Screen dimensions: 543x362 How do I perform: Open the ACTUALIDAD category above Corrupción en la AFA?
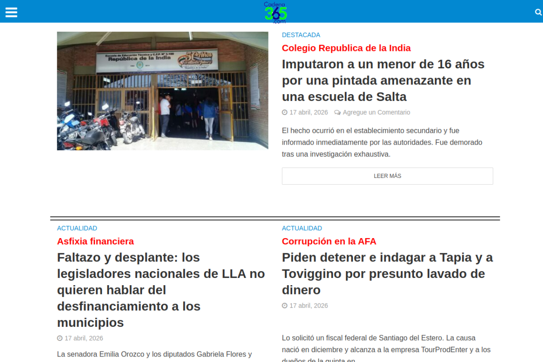[x=302, y=228]
